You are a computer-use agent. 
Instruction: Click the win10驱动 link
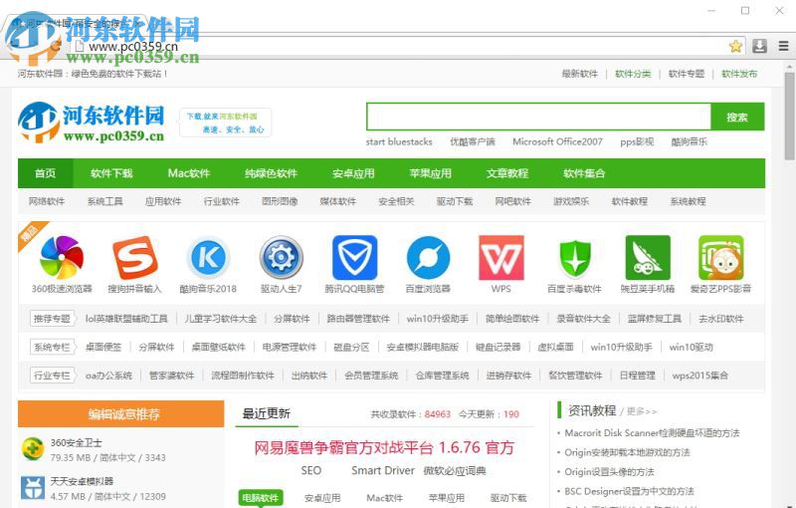tap(691, 347)
